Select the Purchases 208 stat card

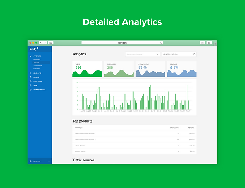click(x=119, y=69)
